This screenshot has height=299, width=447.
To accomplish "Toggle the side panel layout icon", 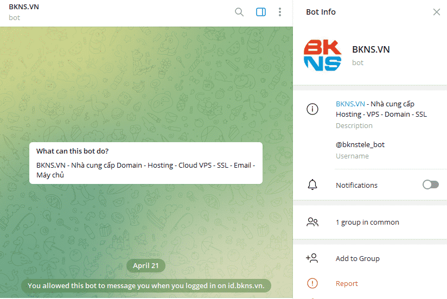I will click(261, 12).
